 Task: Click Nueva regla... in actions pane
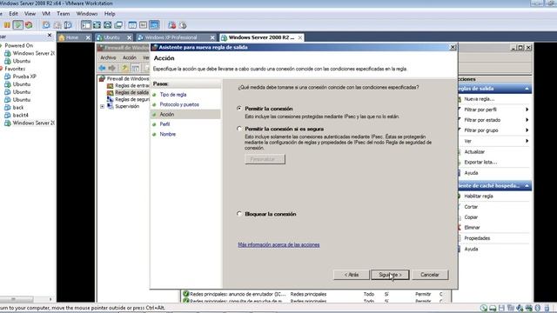[x=480, y=99]
